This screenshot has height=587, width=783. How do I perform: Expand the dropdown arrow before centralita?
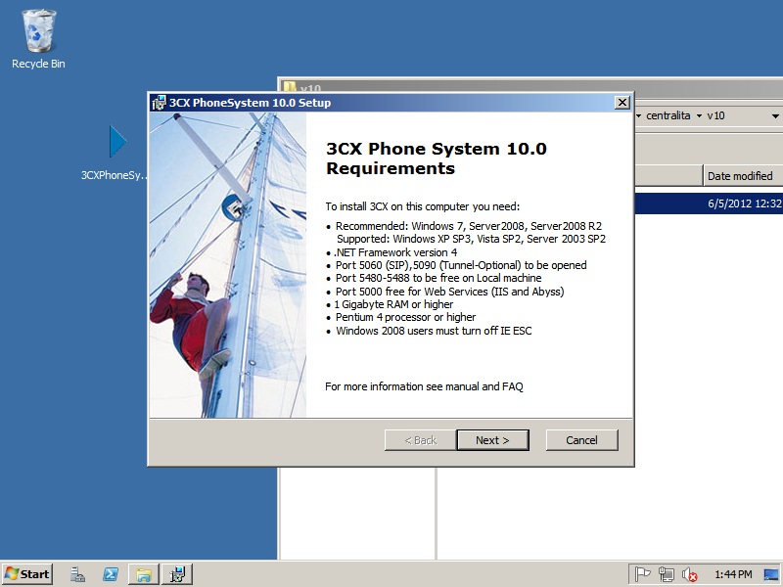click(639, 115)
